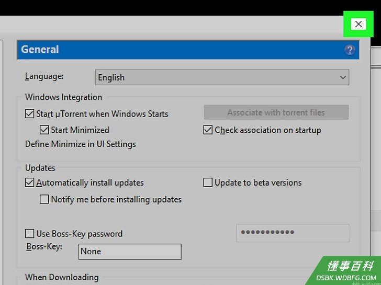This screenshot has width=381, height=285.
Task: Click the Language label
Action: click(x=44, y=76)
